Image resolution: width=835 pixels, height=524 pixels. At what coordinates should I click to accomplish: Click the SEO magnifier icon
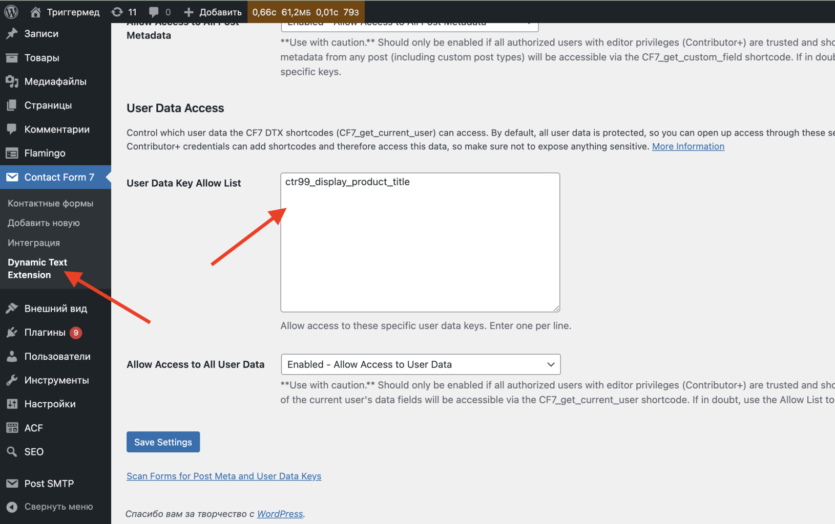12,452
